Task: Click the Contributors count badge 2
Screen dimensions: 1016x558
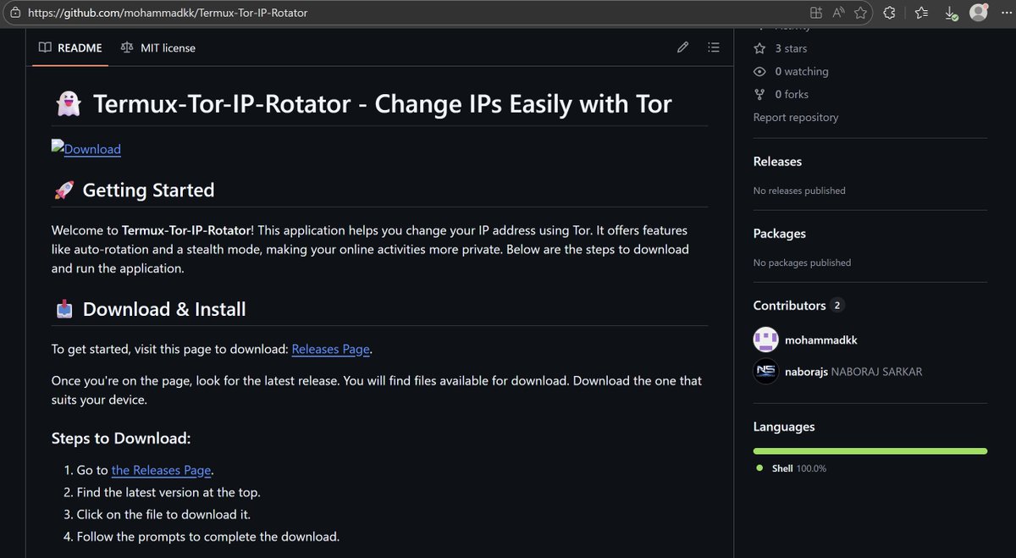Action: tap(837, 305)
